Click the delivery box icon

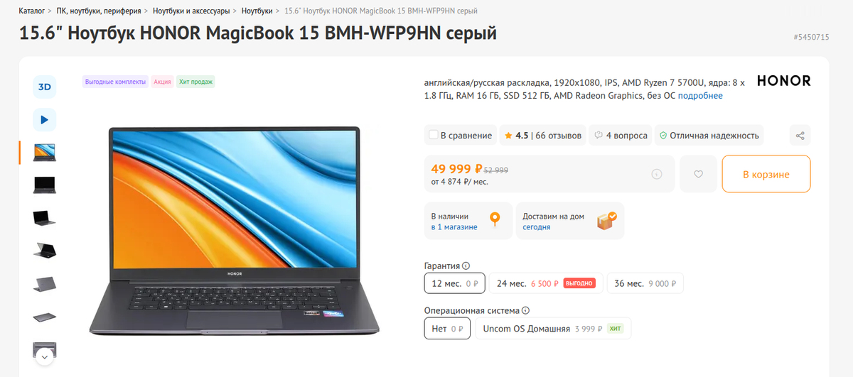coord(606,221)
